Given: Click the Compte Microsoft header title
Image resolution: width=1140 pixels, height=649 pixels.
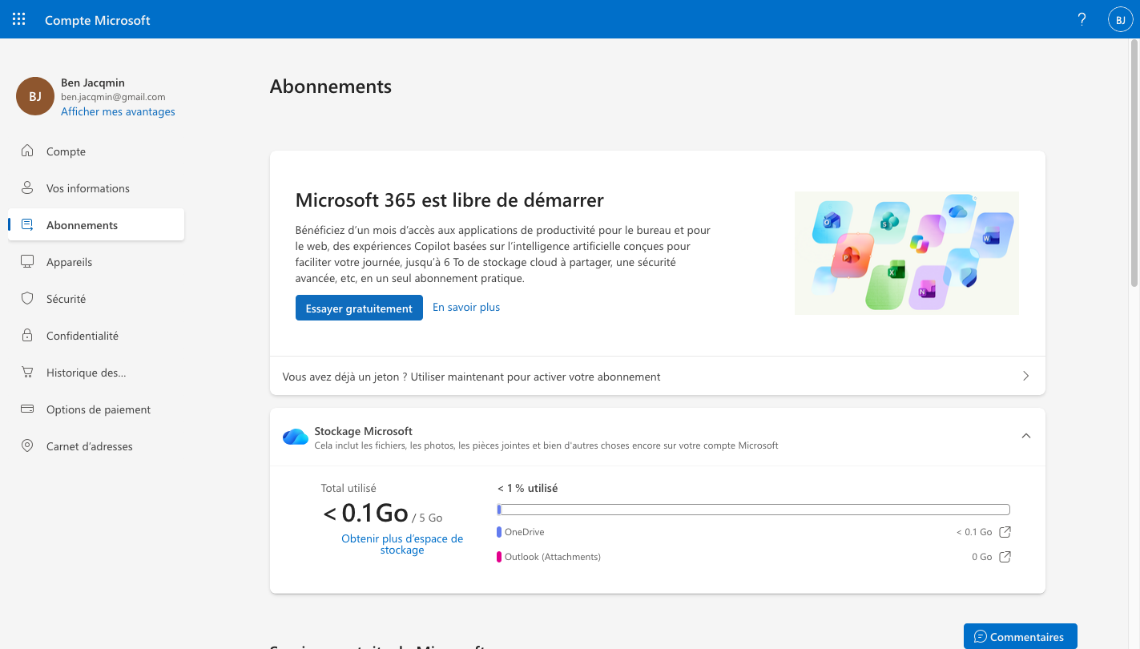Looking at the screenshot, I should 98,20.
